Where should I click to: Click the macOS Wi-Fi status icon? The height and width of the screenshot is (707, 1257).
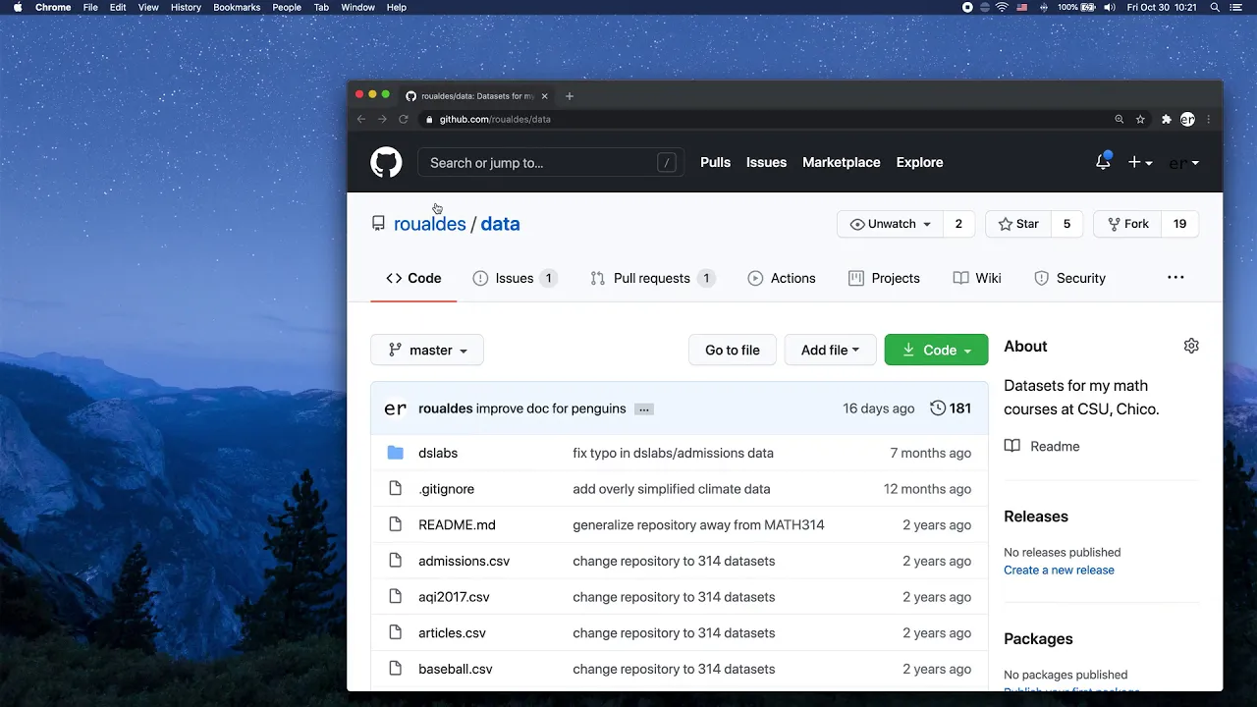1002,7
